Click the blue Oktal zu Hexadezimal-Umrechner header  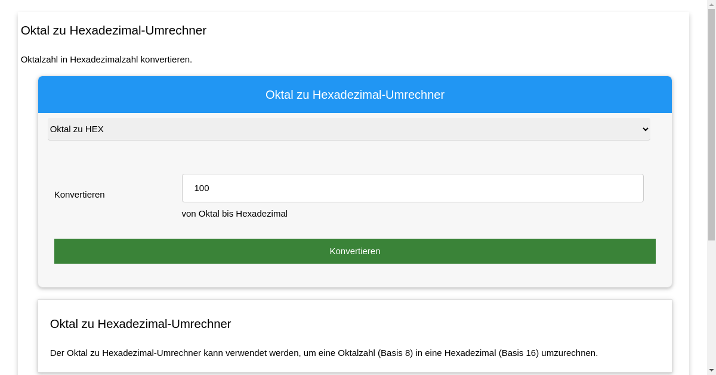[355, 95]
